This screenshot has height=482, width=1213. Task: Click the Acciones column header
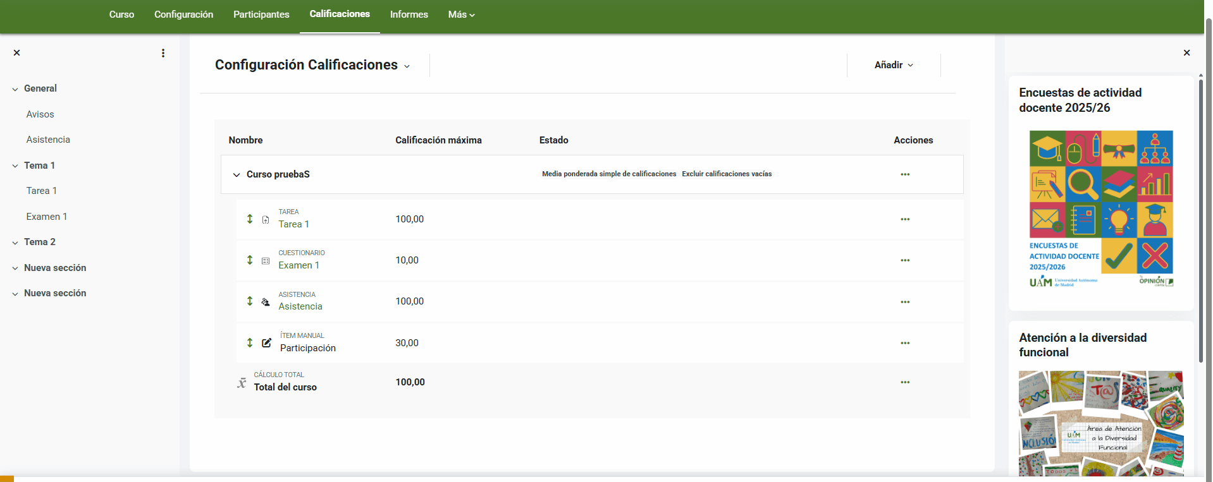click(913, 140)
